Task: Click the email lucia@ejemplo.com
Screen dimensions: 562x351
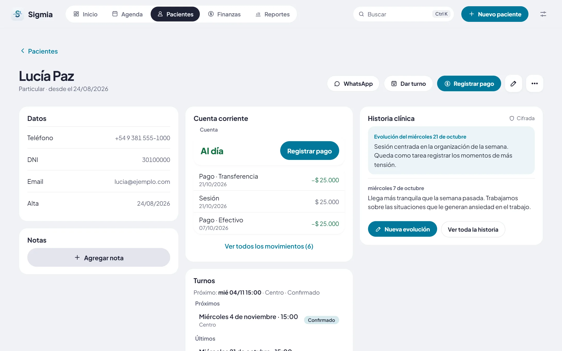Action: pos(142,181)
